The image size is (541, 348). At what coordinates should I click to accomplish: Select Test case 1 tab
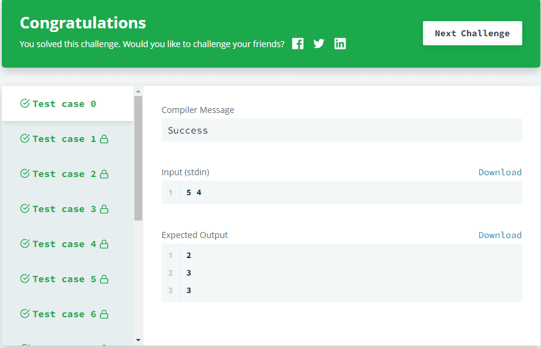click(68, 139)
